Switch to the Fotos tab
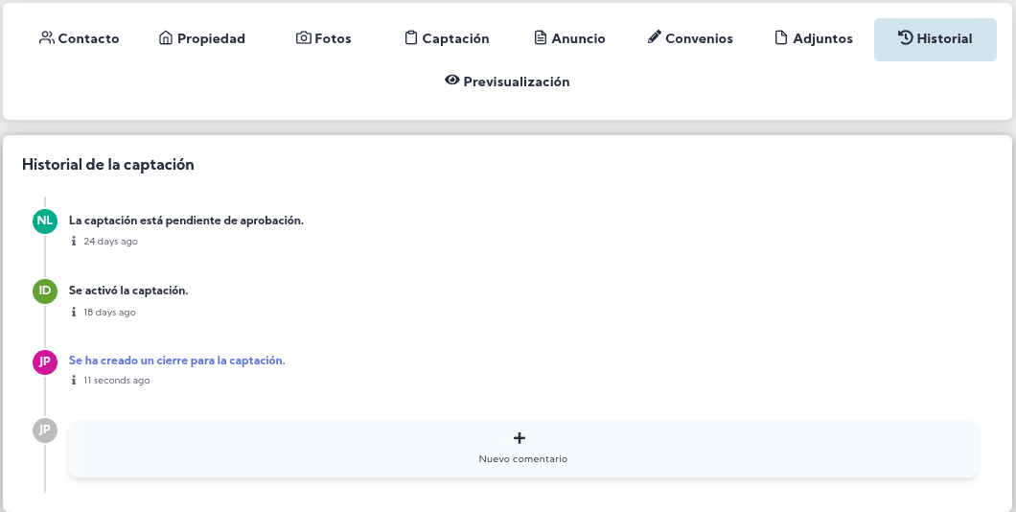 323,39
